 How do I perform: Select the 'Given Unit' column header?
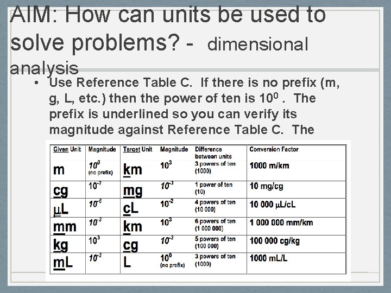point(67,149)
